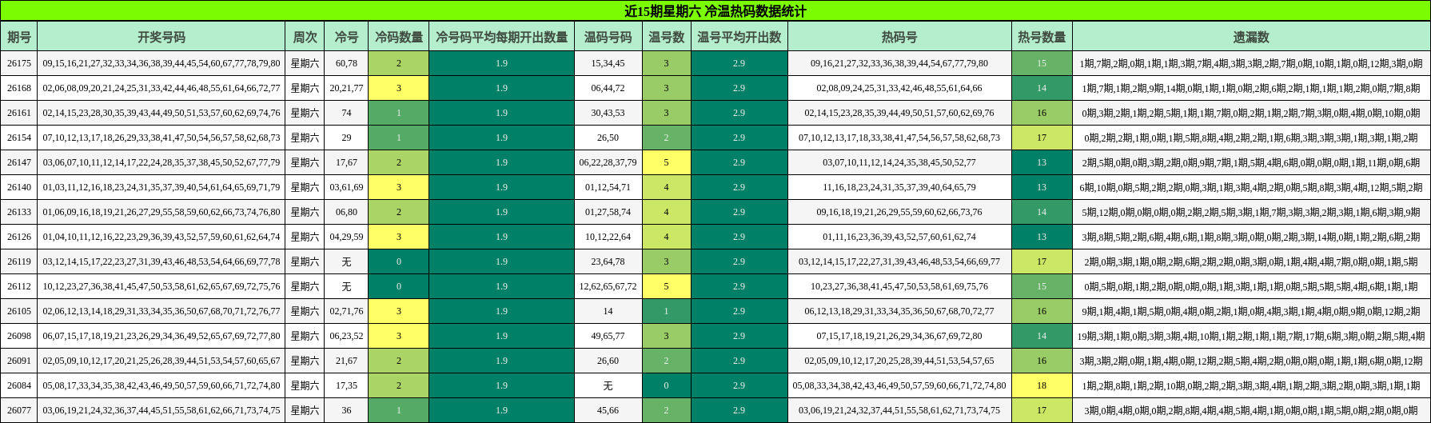Viewport: 1431px width, 423px height.
Task: Click issue number 26112
Action: (x=19, y=286)
